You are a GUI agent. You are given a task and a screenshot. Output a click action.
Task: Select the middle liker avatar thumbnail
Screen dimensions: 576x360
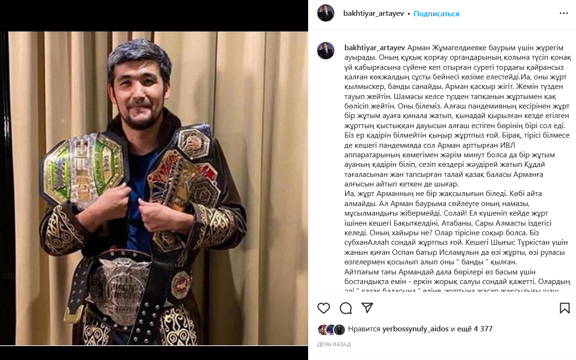click(x=331, y=329)
